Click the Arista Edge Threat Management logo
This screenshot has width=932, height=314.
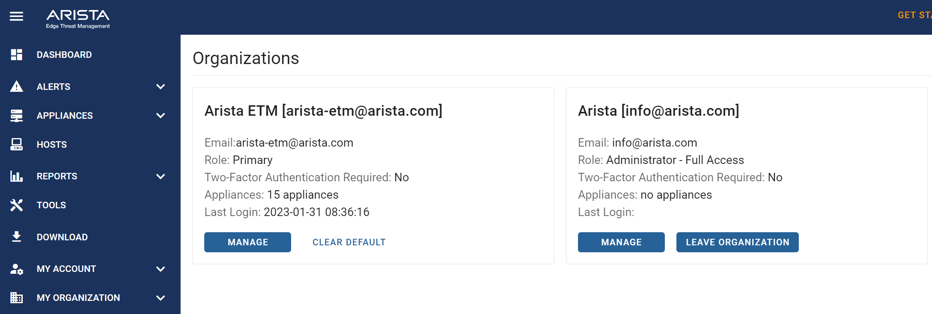[x=78, y=19]
